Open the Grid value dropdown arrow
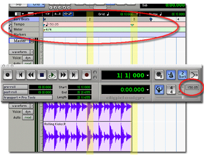Screen dimensions: 204x157 137,14
